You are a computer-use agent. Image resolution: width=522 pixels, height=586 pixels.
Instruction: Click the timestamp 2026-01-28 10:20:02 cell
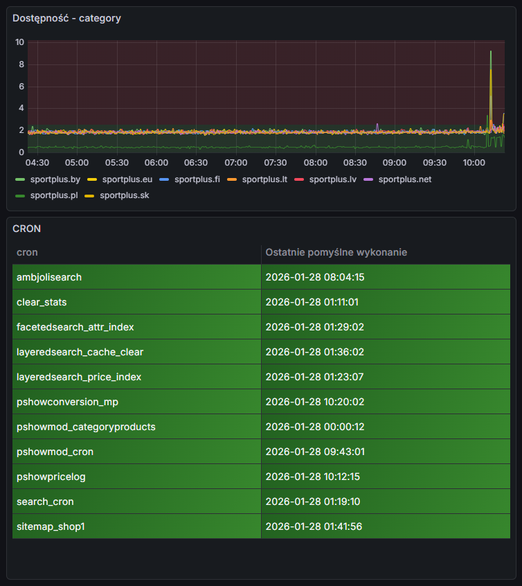[315, 402]
